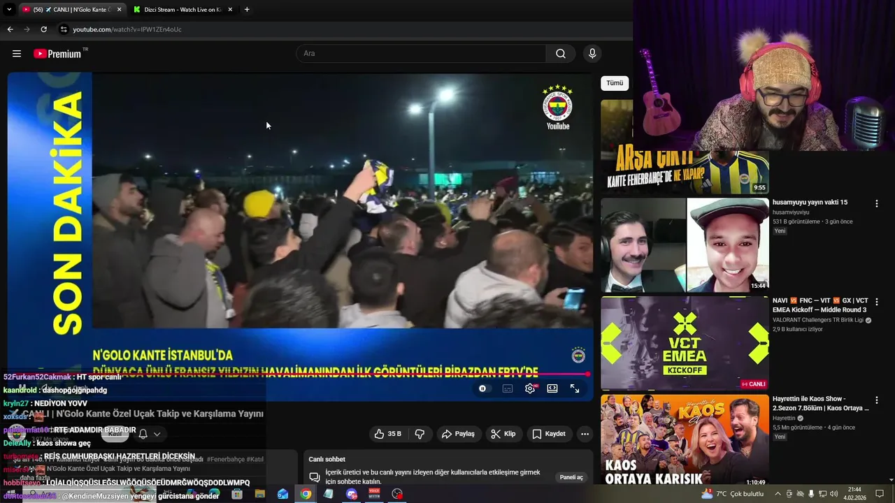Click the search magnifier button
This screenshot has height=503, width=895.
561,54
